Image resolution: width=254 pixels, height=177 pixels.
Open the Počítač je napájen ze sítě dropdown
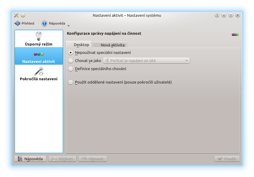(146, 60)
